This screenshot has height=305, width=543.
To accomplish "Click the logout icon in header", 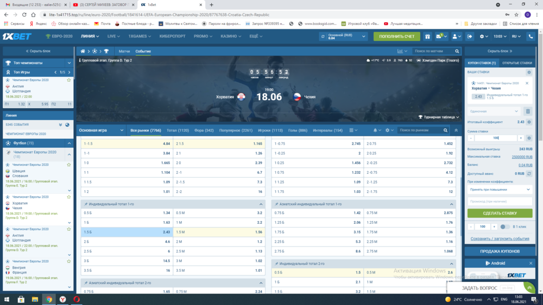I will click(x=470, y=36).
